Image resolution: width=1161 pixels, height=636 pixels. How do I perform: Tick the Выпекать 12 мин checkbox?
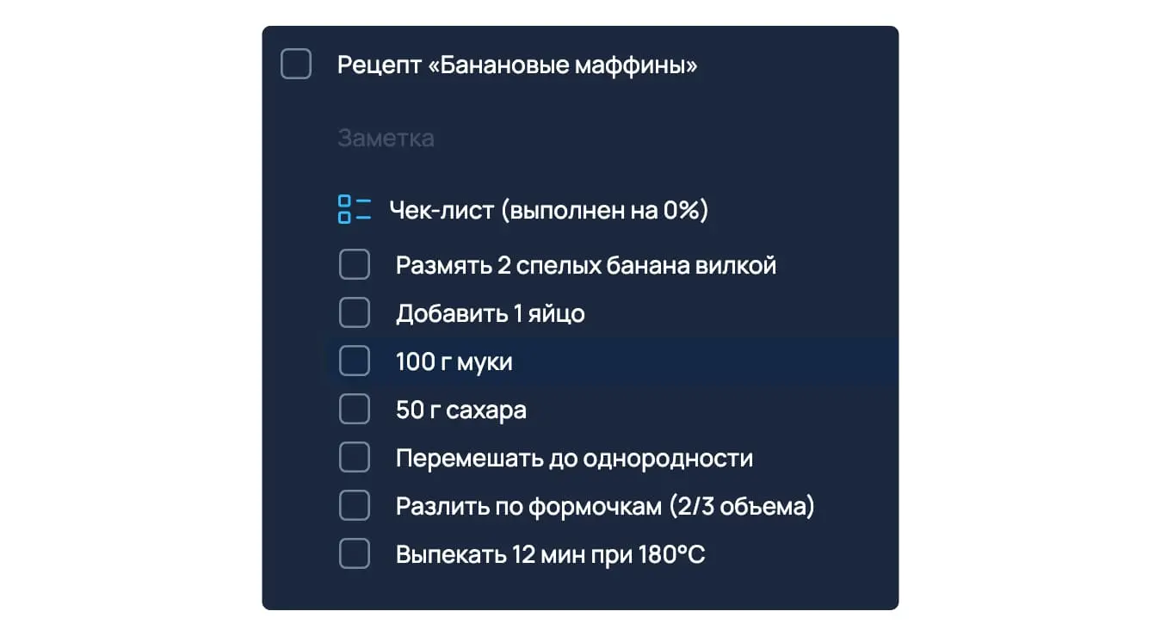tap(354, 554)
